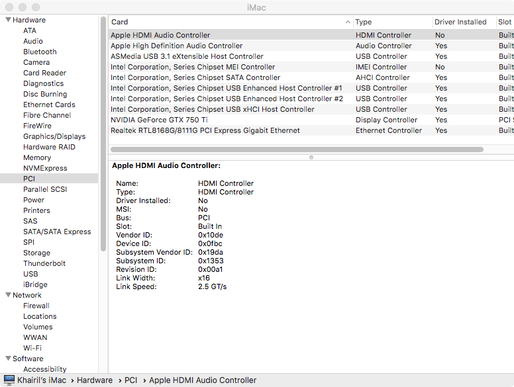Collapse the Network section triangle

pos(7,295)
